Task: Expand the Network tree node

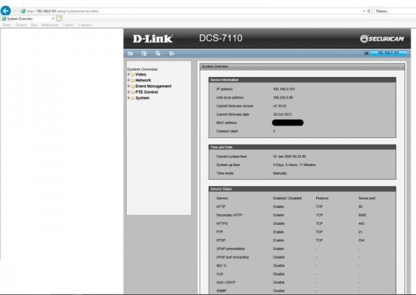Action: click(129, 80)
